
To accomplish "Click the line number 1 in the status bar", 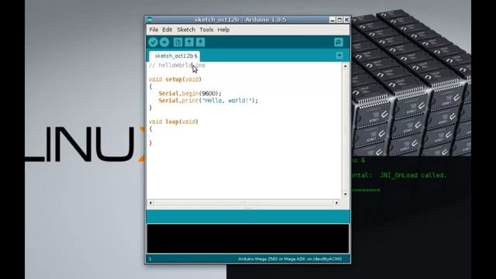I will (x=150, y=259).
